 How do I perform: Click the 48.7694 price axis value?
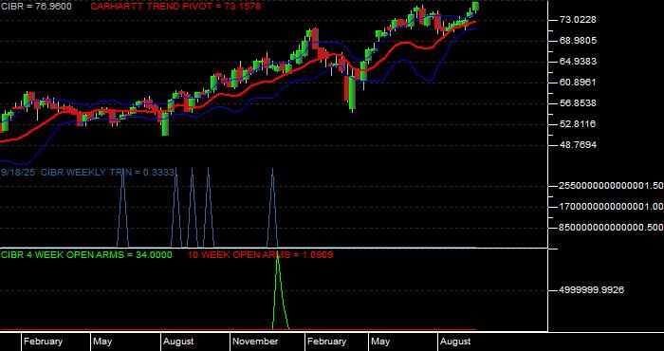pos(579,145)
